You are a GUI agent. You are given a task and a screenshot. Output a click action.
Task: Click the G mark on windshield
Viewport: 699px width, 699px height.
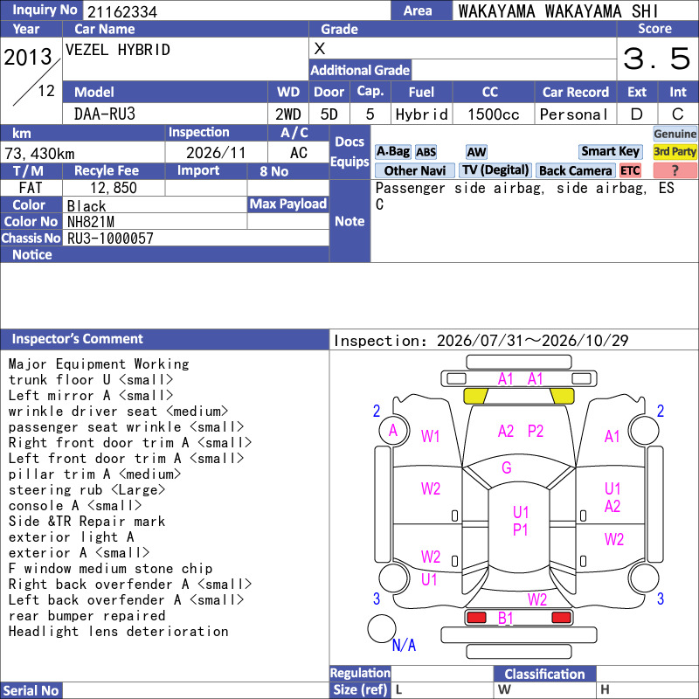507,467
